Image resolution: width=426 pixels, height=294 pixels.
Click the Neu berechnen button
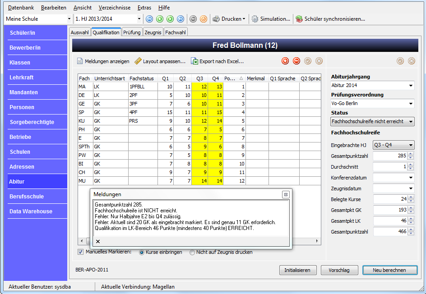pos(389,270)
